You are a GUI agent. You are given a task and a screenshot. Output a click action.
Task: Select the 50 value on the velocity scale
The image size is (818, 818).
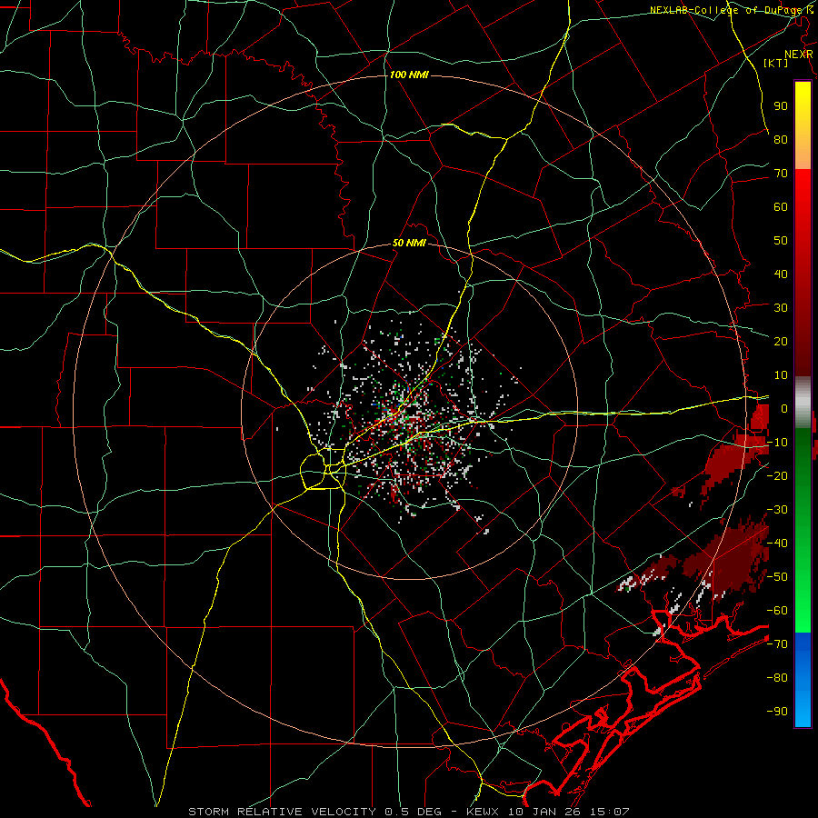[x=781, y=241]
